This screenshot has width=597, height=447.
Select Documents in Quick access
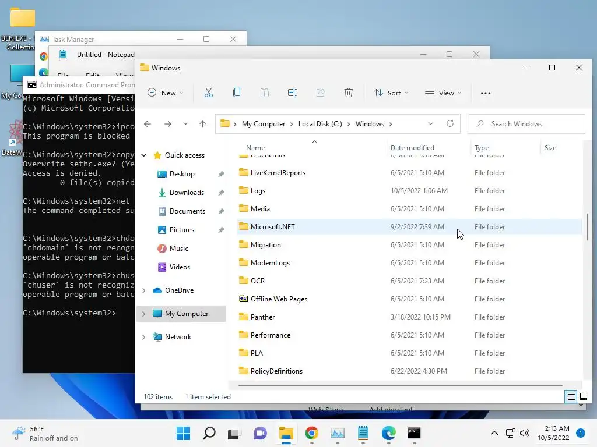[187, 211]
